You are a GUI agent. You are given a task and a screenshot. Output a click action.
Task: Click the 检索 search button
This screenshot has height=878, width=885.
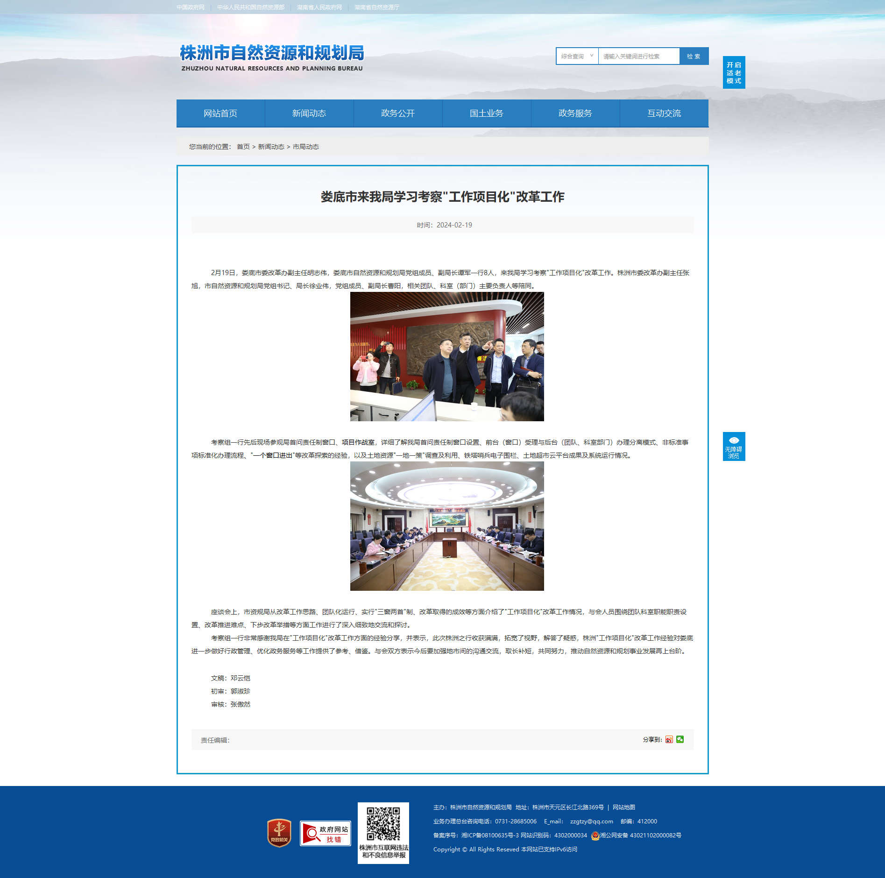tap(694, 56)
